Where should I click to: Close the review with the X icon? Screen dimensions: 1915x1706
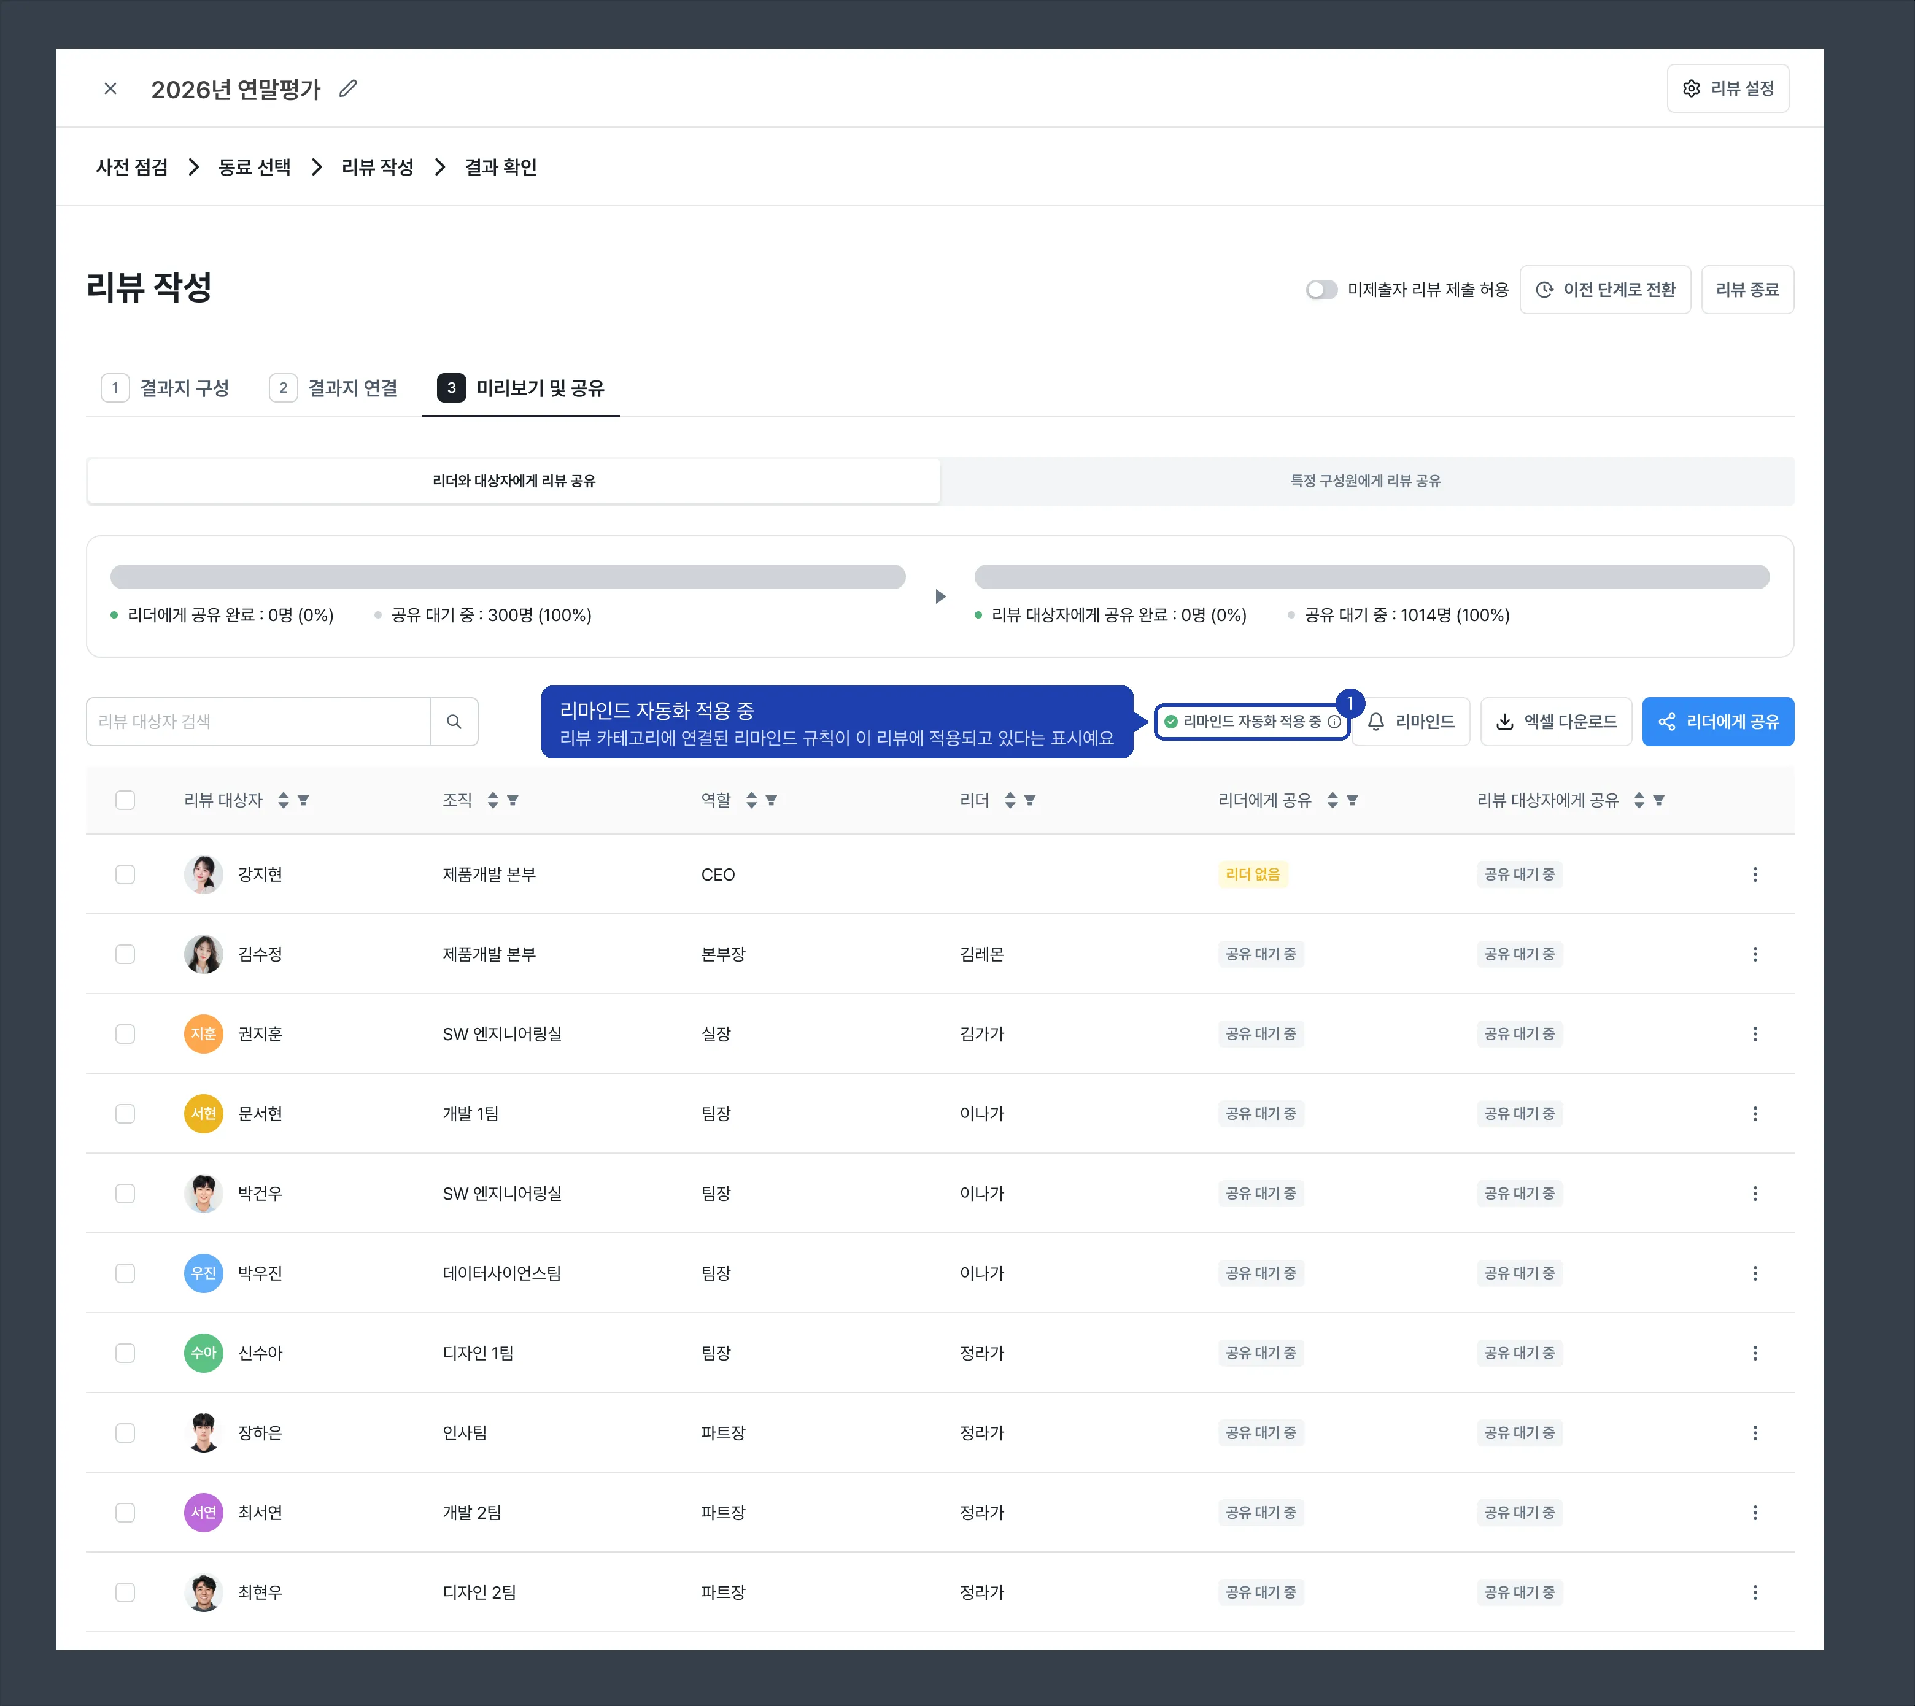110,88
